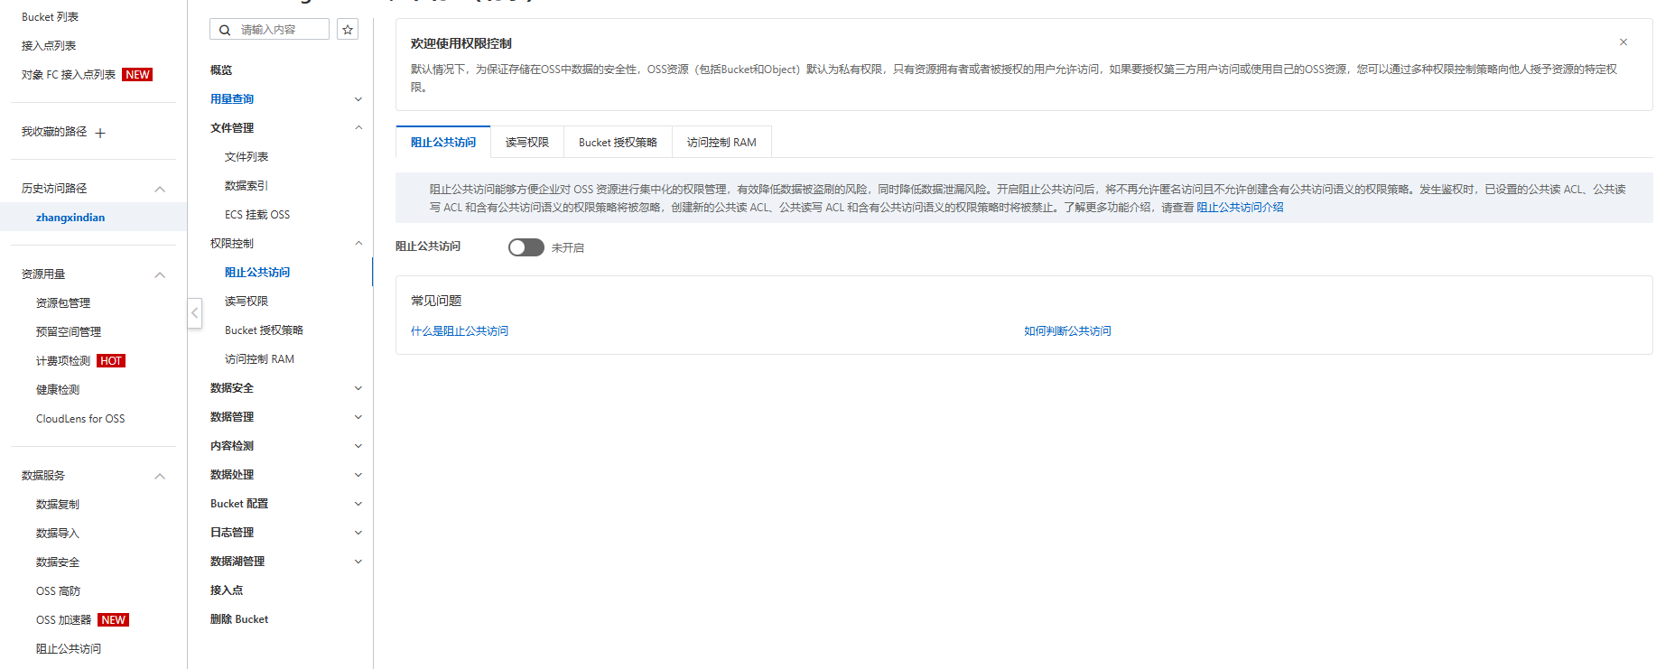Collapse the 文件管理 menu group
The height and width of the screenshot is (669, 1656).
pyautogui.click(x=358, y=128)
